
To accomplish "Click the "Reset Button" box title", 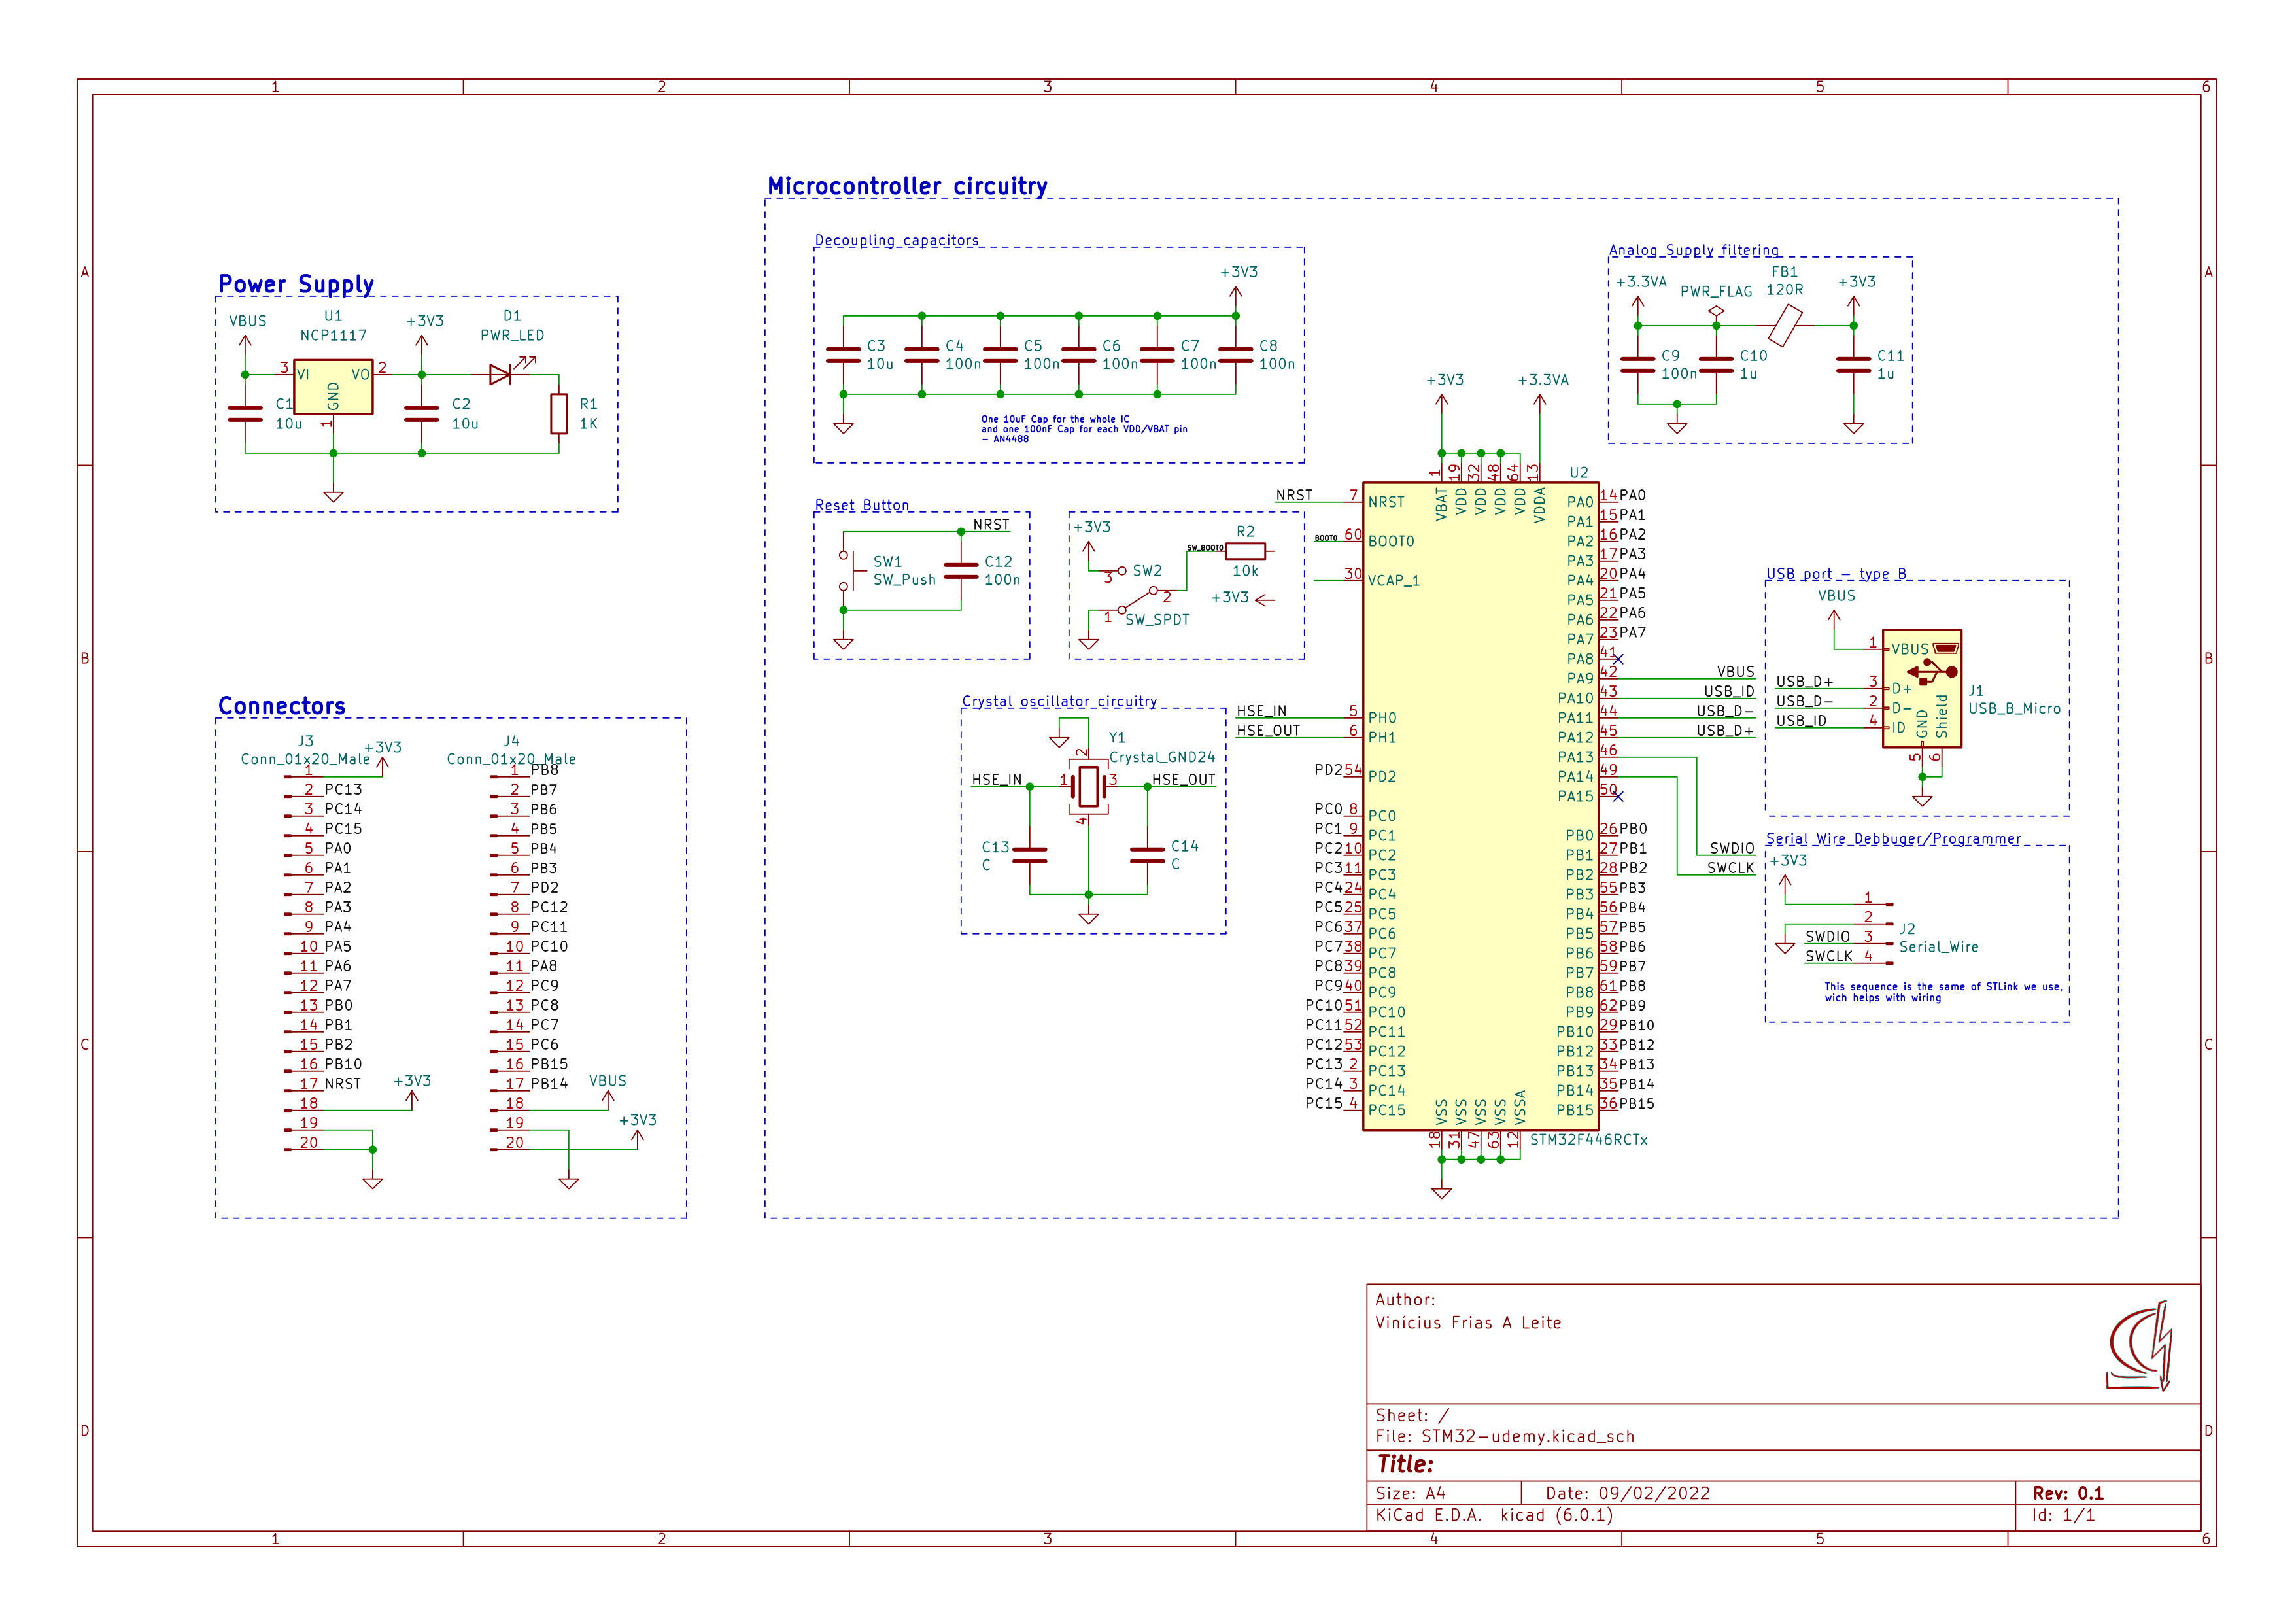I will click(x=862, y=505).
